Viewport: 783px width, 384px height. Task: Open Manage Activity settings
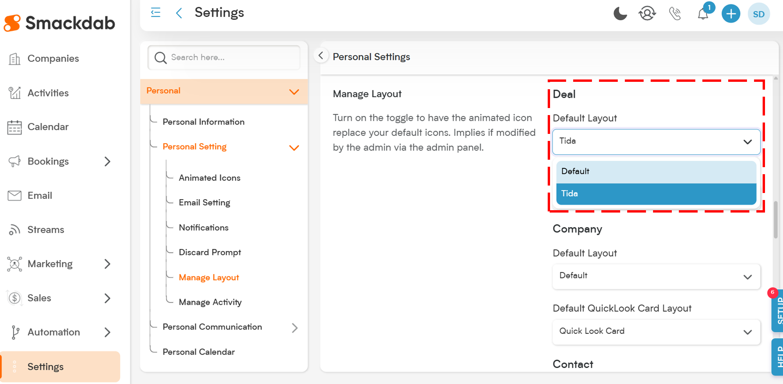[210, 302]
